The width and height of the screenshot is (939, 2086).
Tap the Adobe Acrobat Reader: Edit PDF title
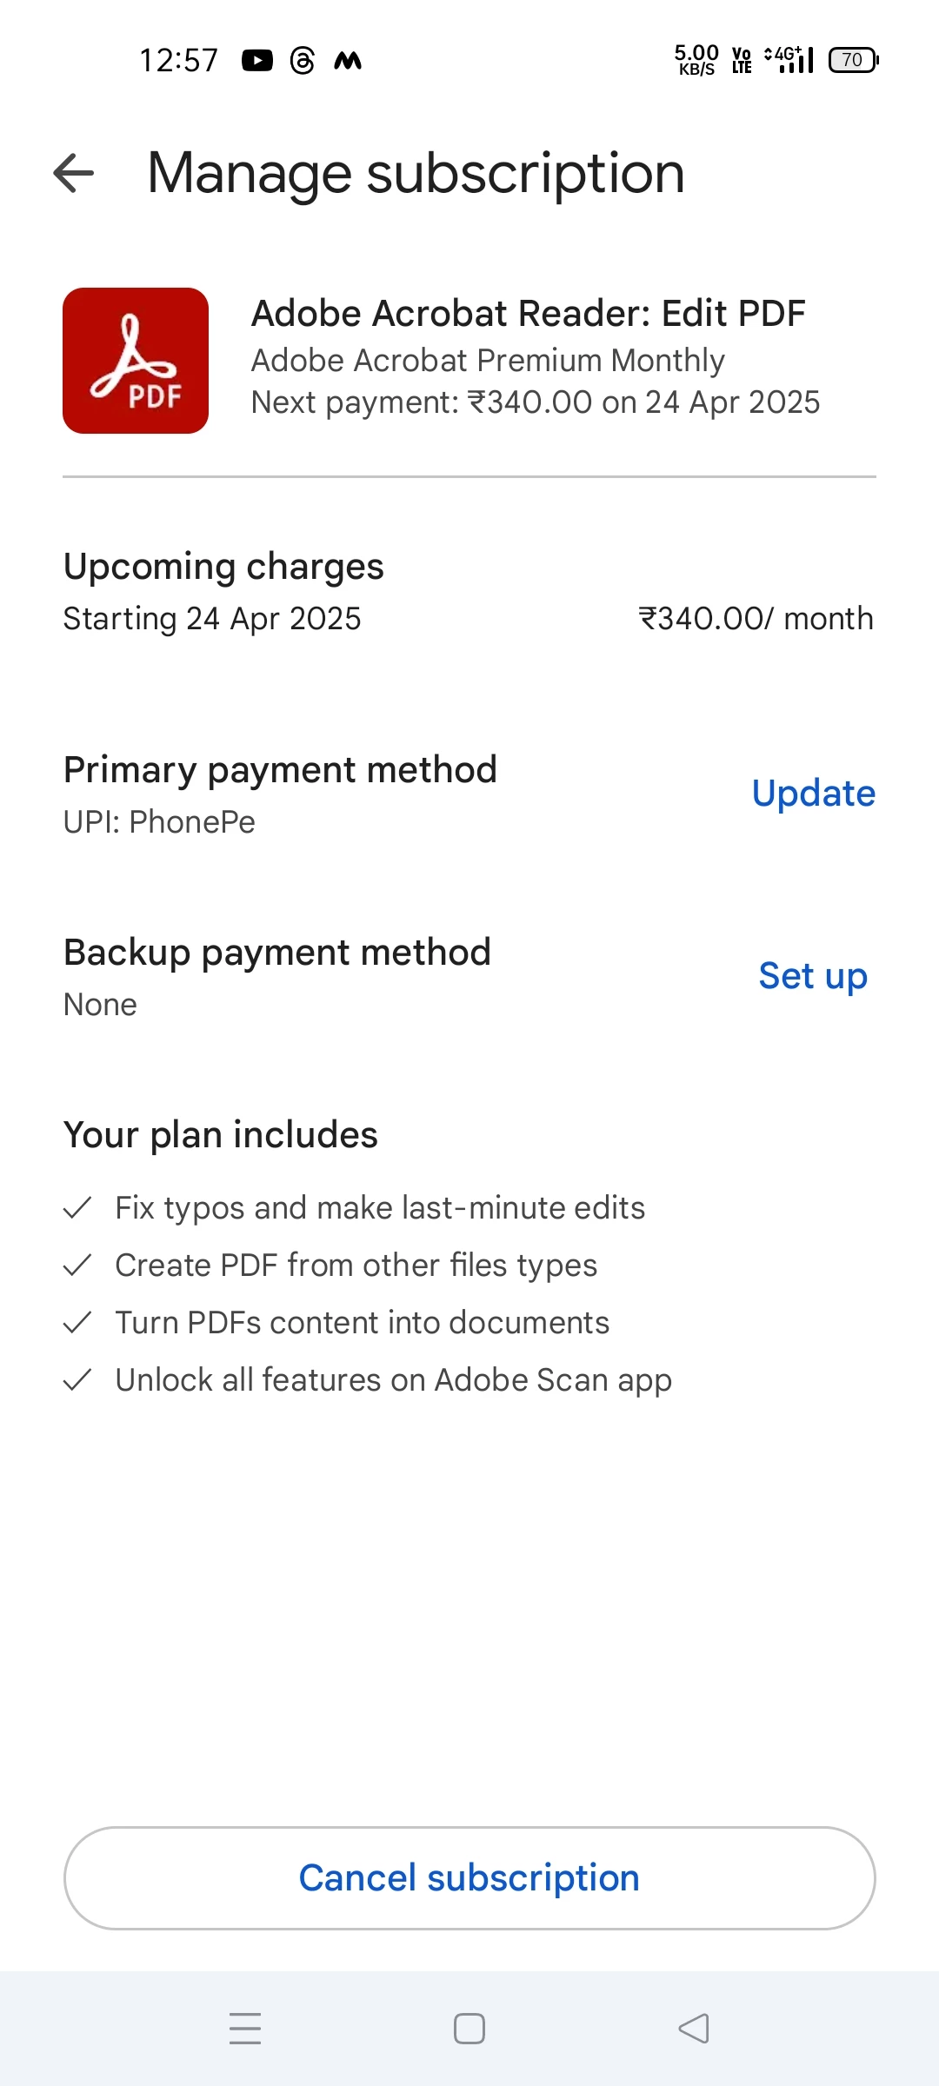(x=528, y=313)
